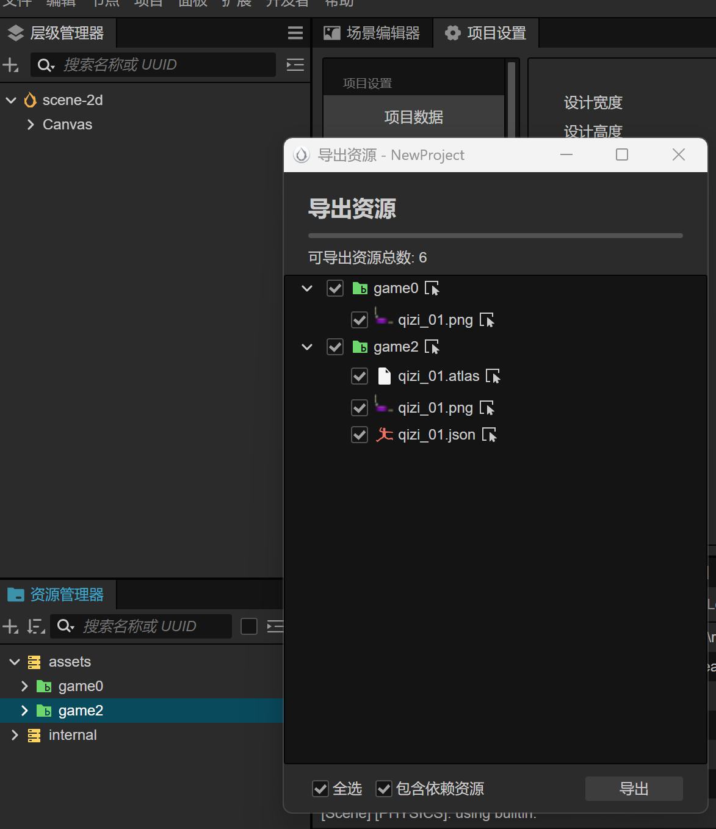Uncheck the qizi_01.atlas checkbox

point(360,376)
